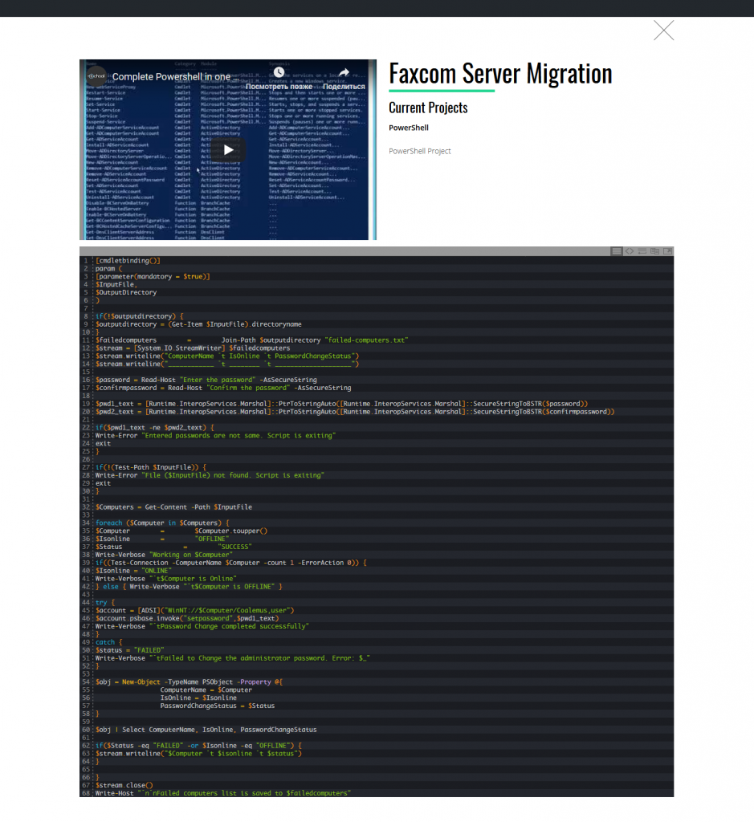Play the Complete Powershell video

click(228, 150)
